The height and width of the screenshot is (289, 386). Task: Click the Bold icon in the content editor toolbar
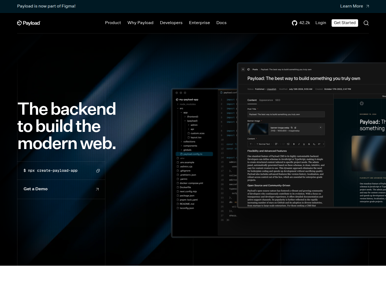tap(294, 144)
